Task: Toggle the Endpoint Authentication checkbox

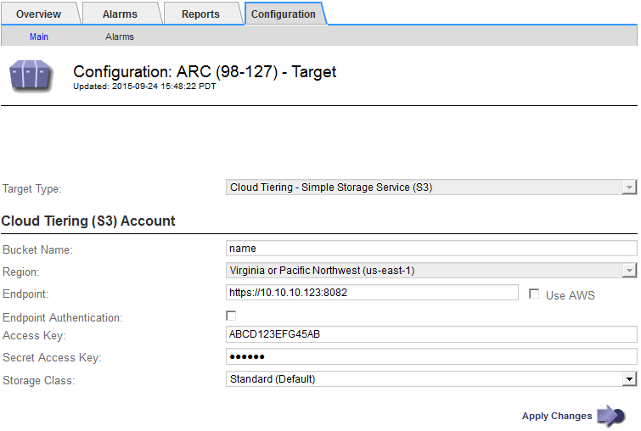Action: [x=231, y=316]
